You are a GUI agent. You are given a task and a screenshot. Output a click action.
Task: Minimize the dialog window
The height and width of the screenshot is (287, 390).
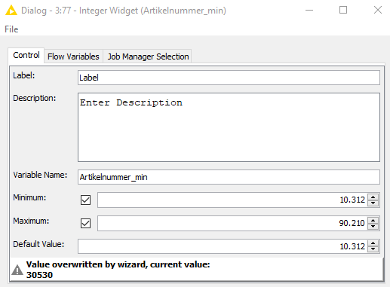pyautogui.click(x=309, y=11)
